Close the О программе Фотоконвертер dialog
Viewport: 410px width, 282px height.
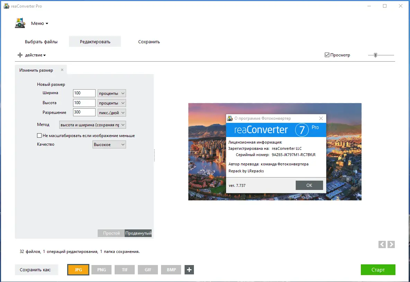321,118
